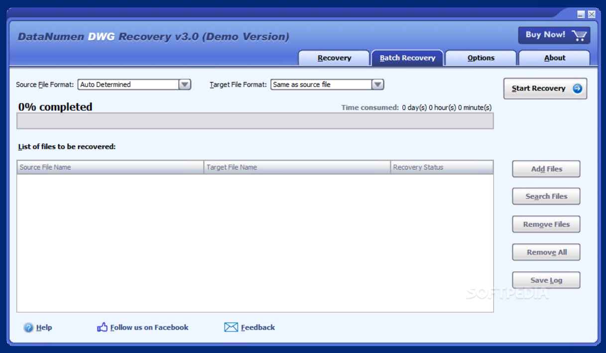The height and width of the screenshot is (353, 606).
Task: Open the Follow us on Facebook link
Action: coord(148,328)
